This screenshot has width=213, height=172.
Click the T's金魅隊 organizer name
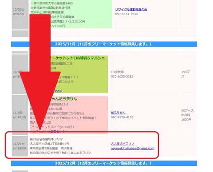117,72
